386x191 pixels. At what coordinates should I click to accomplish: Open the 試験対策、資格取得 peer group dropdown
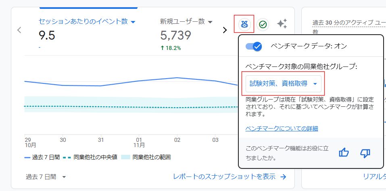coord(284,84)
